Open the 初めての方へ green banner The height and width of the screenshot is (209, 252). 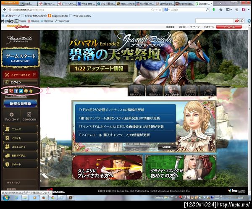(x=181, y=167)
